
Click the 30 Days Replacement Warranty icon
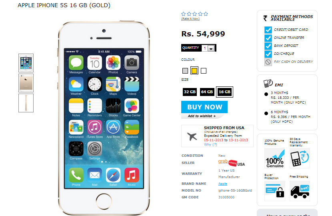pos(300,158)
